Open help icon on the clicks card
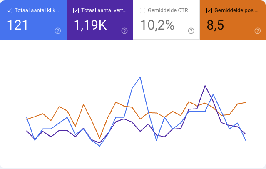The width and height of the screenshot is (266, 169). tap(58, 31)
